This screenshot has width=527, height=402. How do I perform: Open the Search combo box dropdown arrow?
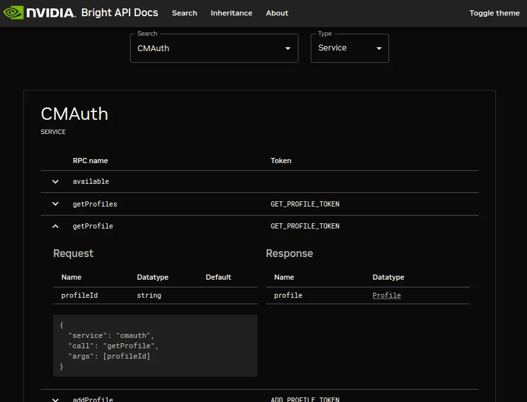point(287,49)
